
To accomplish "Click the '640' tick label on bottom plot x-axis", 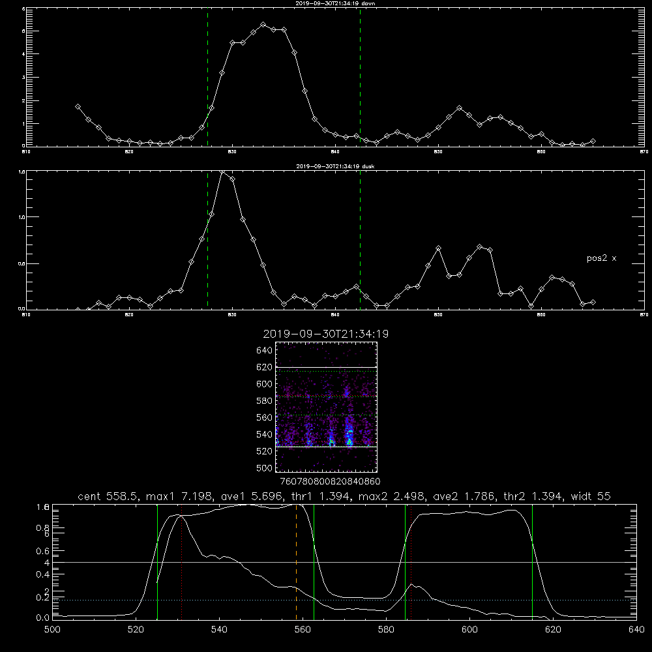I will tap(636, 630).
